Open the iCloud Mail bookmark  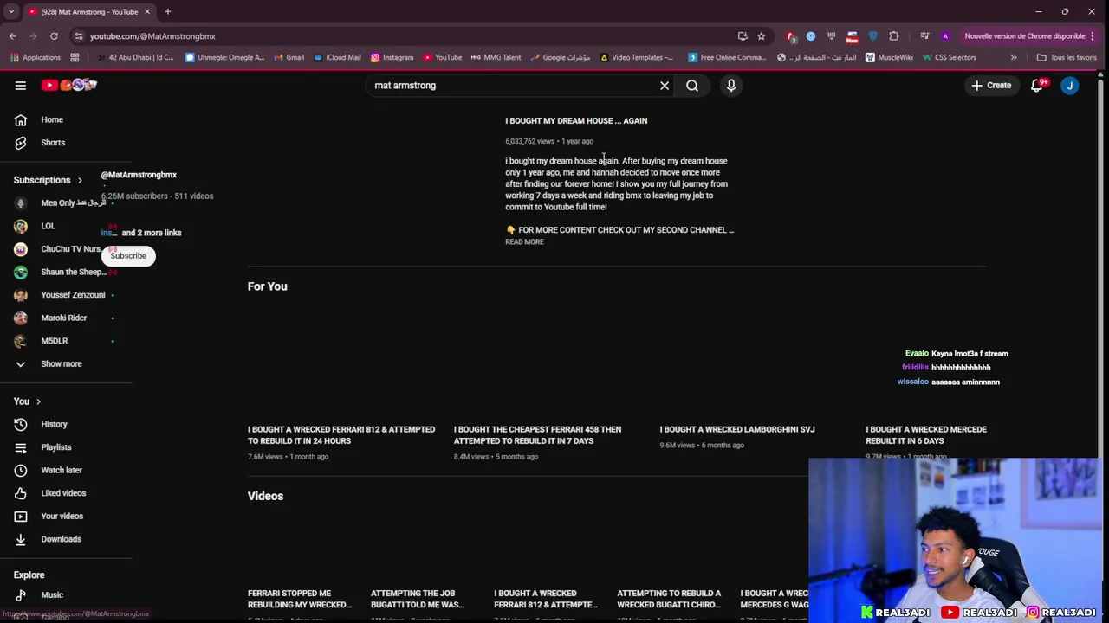(x=337, y=58)
